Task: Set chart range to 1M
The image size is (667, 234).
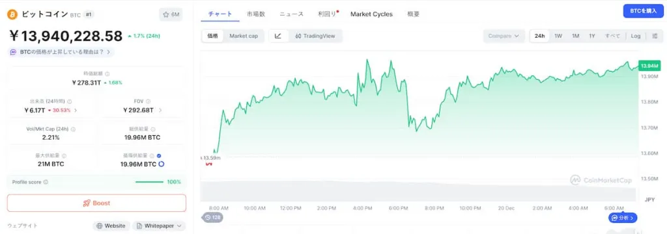Action: point(576,36)
